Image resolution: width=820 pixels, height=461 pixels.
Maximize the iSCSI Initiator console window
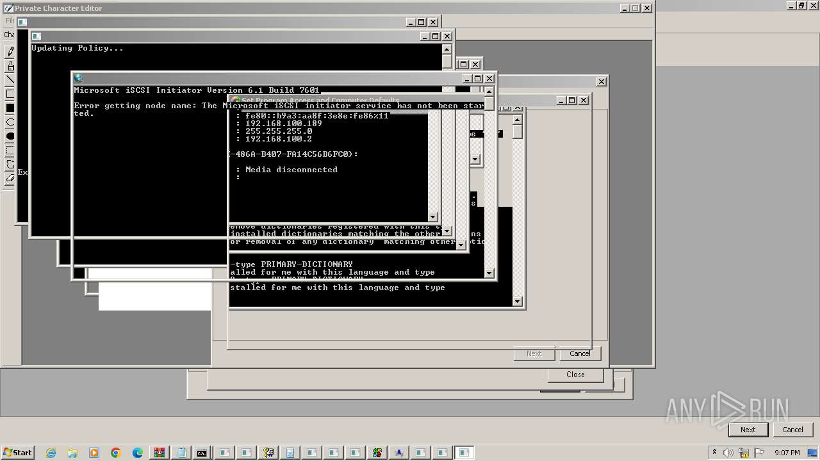click(478, 79)
